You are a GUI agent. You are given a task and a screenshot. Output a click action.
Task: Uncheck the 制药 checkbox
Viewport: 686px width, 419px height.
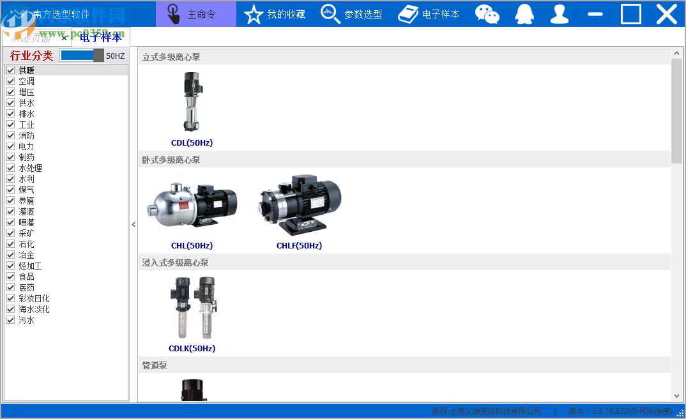[11, 157]
